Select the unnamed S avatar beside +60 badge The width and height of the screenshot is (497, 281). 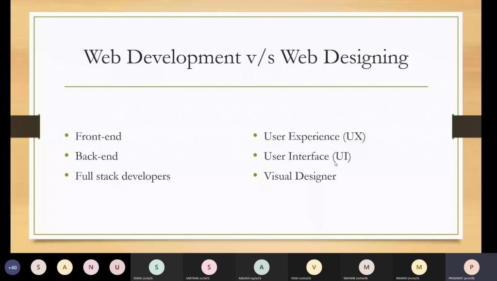click(x=39, y=267)
